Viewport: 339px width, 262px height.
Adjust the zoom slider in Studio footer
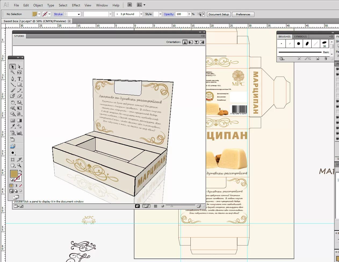tap(172, 206)
